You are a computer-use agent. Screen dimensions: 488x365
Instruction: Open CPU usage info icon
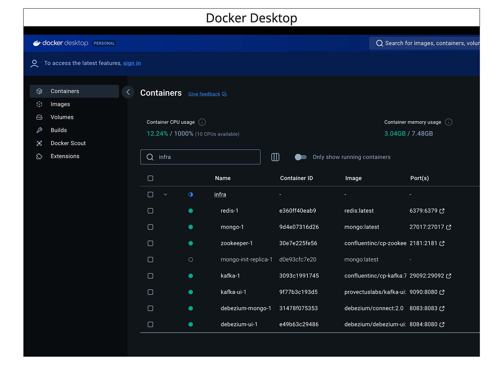point(202,122)
